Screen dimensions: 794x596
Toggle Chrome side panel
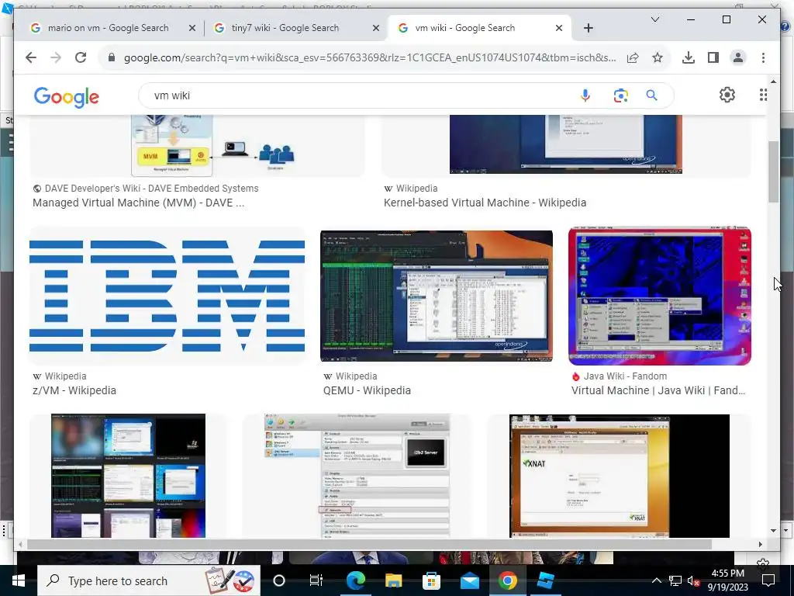713,57
